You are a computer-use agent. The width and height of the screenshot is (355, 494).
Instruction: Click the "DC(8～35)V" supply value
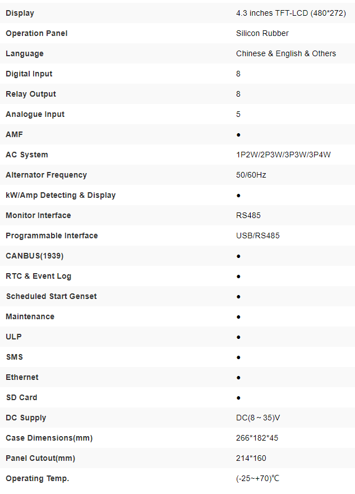pos(259,418)
